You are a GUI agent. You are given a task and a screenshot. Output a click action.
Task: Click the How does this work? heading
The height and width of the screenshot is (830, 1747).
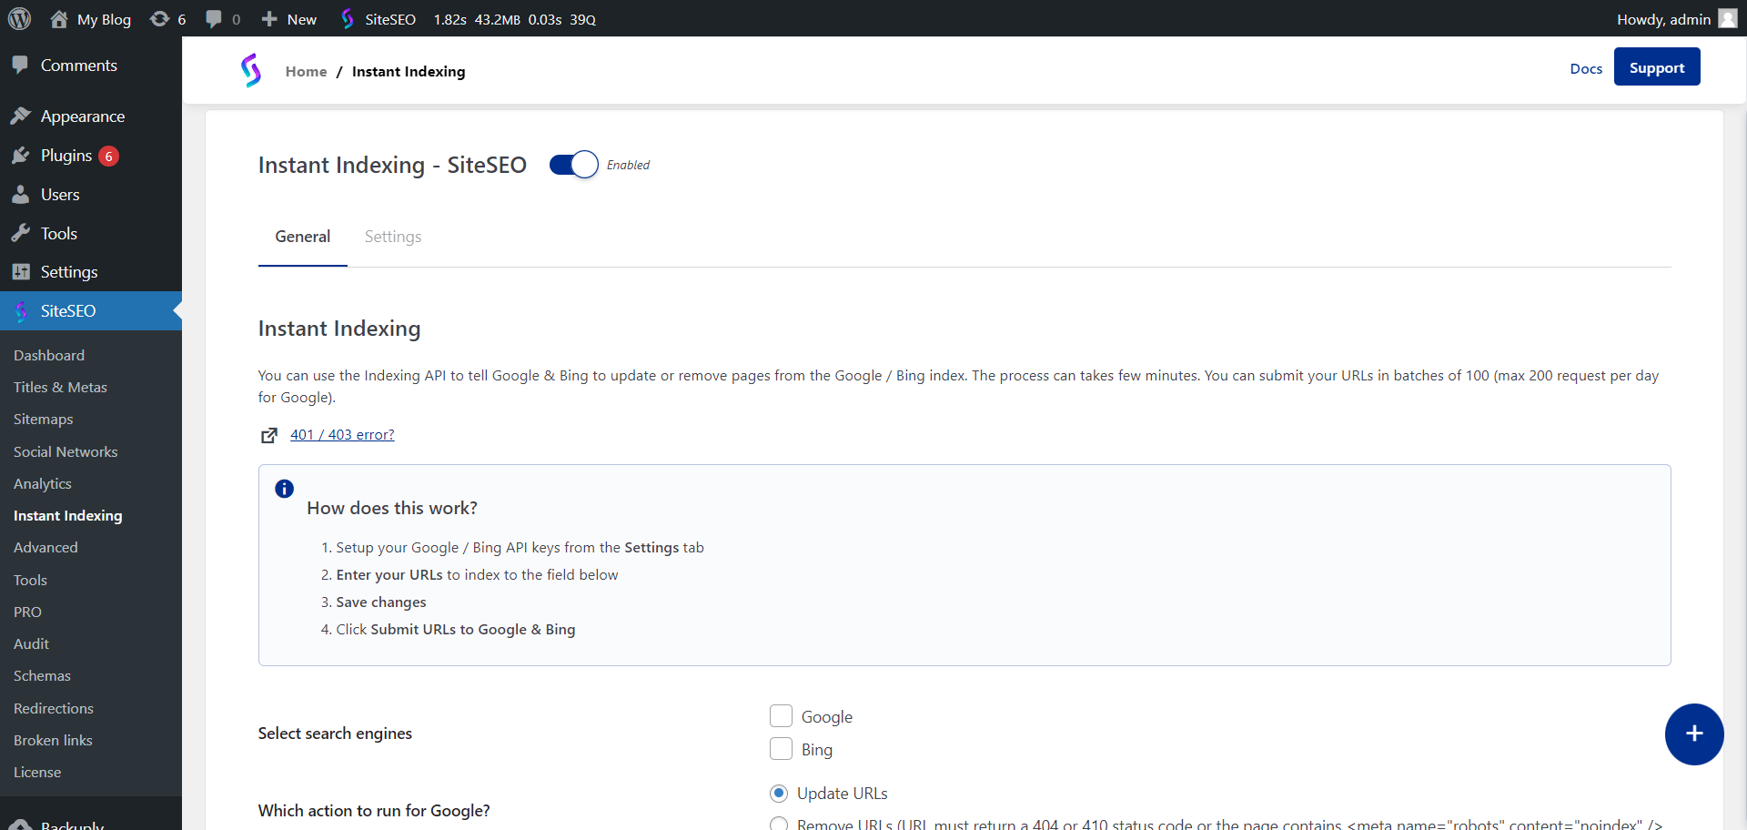pyautogui.click(x=392, y=508)
